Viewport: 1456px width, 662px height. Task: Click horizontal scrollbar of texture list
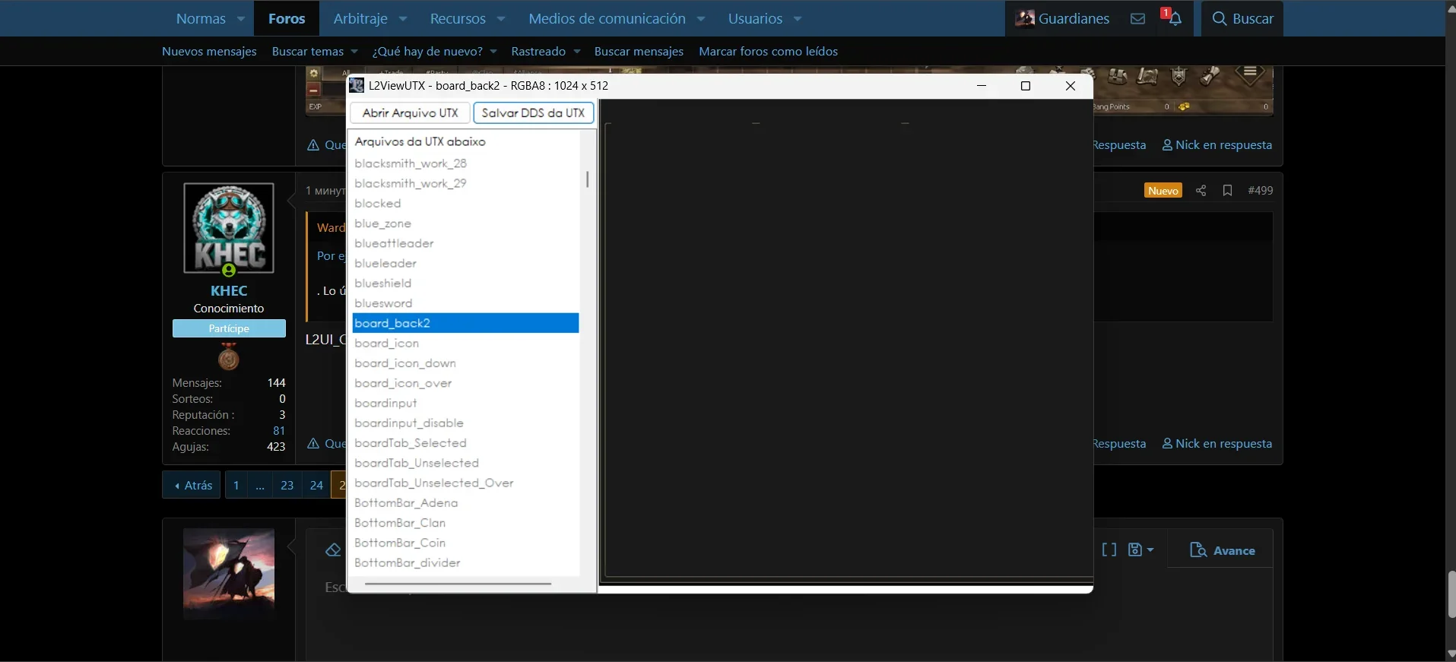(x=458, y=584)
